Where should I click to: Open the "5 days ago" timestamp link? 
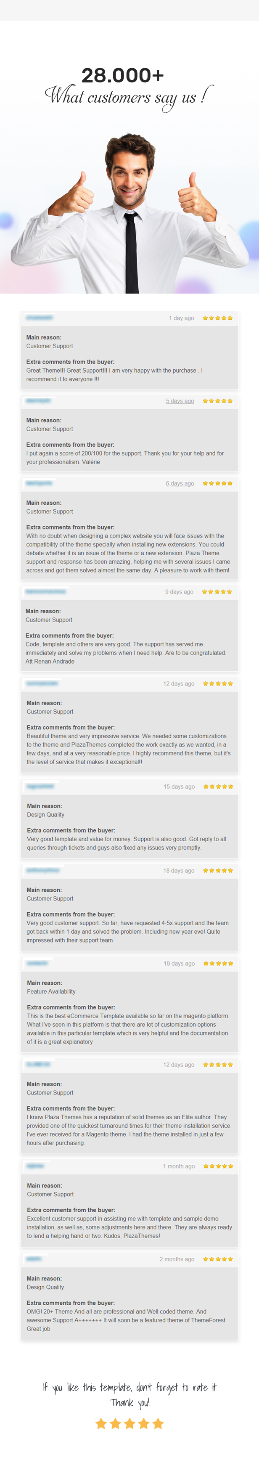click(x=180, y=401)
